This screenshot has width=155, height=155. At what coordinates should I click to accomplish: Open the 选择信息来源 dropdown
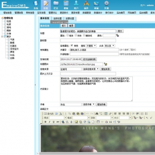point(91,69)
